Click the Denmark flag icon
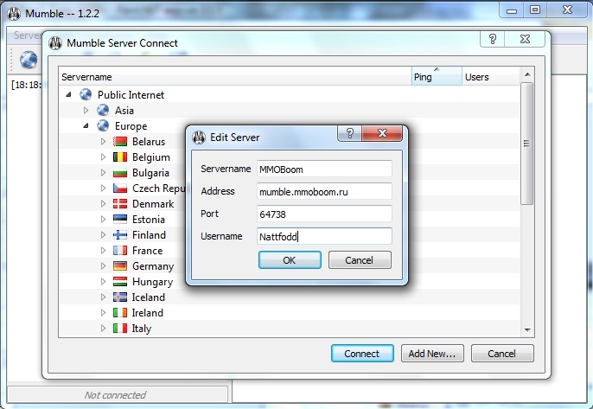 click(x=120, y=204)
